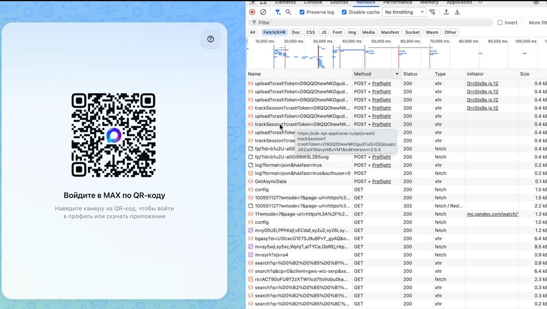547x309 pixels.
Task: Click the icon beside the bgasy?ei= request
Action: tap(250, 238)
